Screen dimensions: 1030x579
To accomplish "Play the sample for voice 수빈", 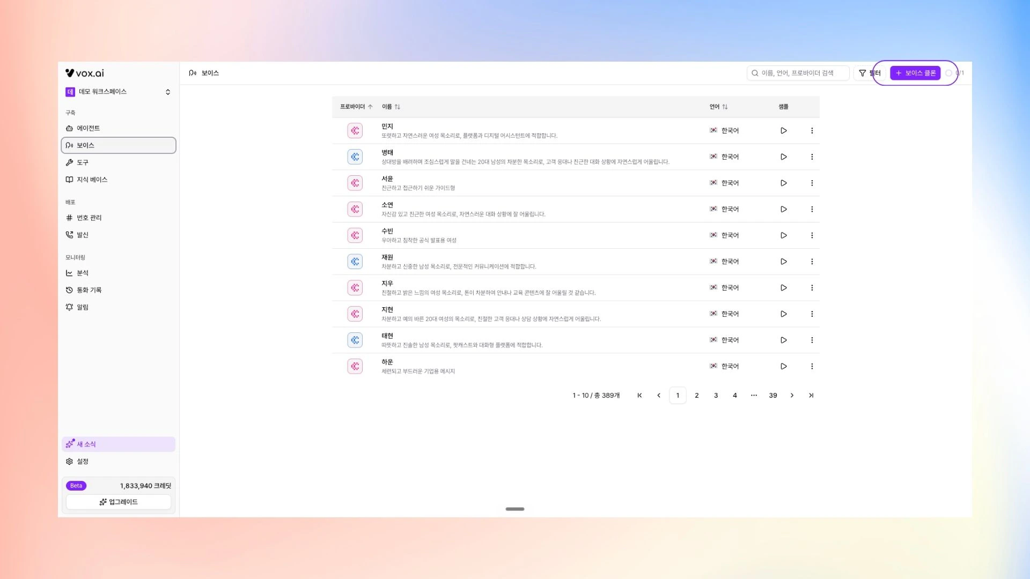I will pos(783,235).
